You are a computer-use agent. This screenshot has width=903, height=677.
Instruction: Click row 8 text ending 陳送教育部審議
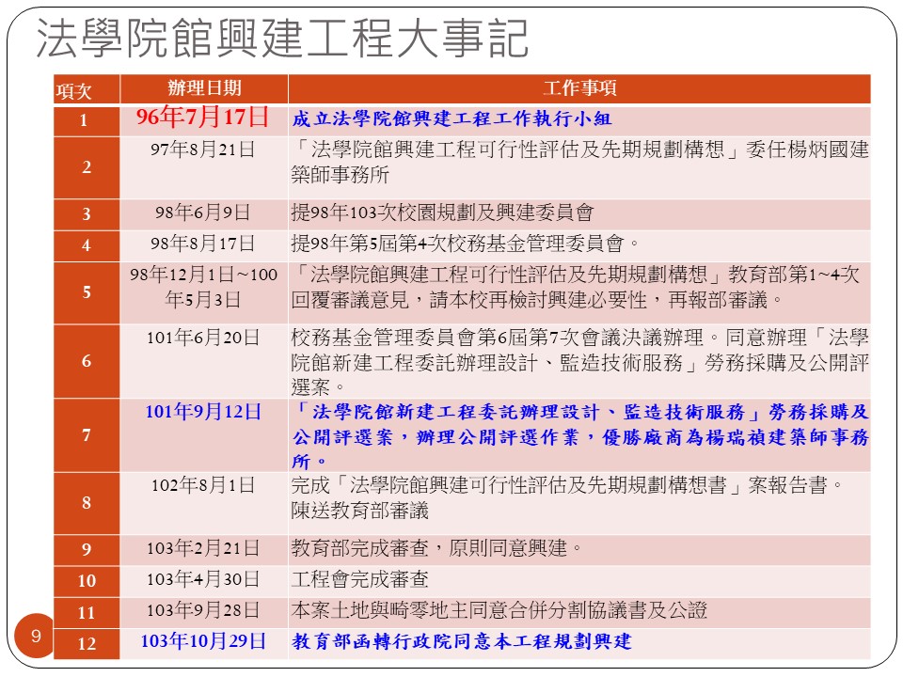tap(566, 498)
